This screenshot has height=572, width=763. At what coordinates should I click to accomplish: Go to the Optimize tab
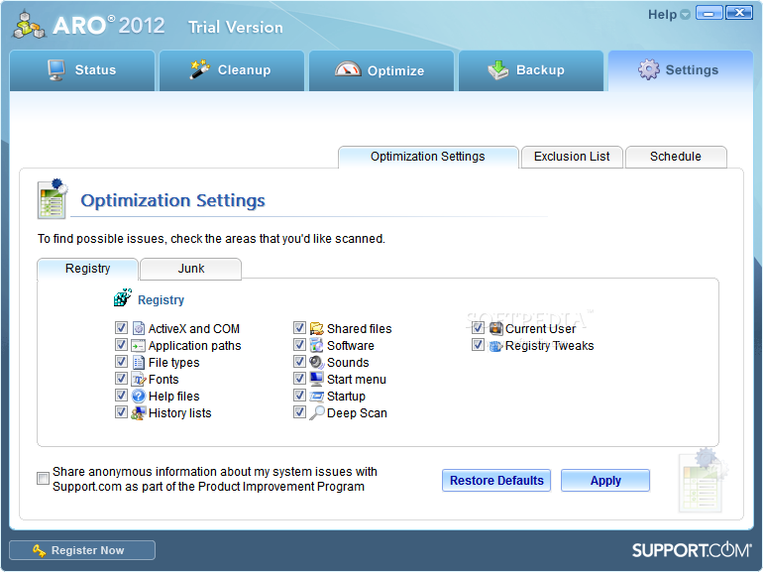click(381, 70)
